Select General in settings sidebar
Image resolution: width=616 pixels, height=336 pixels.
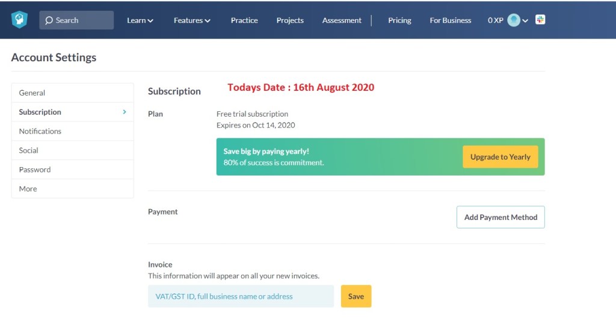click(32, 93)
